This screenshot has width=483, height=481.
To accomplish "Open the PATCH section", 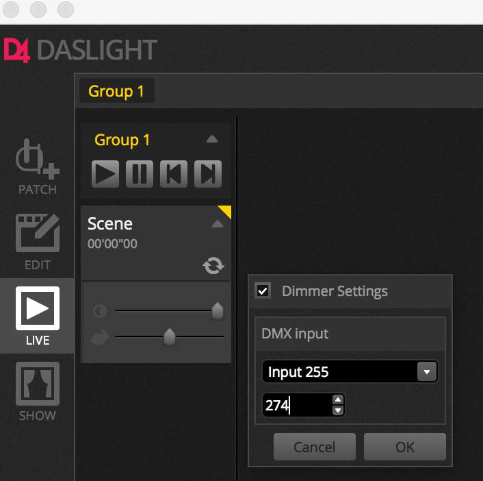I will (x=37, y=167).
